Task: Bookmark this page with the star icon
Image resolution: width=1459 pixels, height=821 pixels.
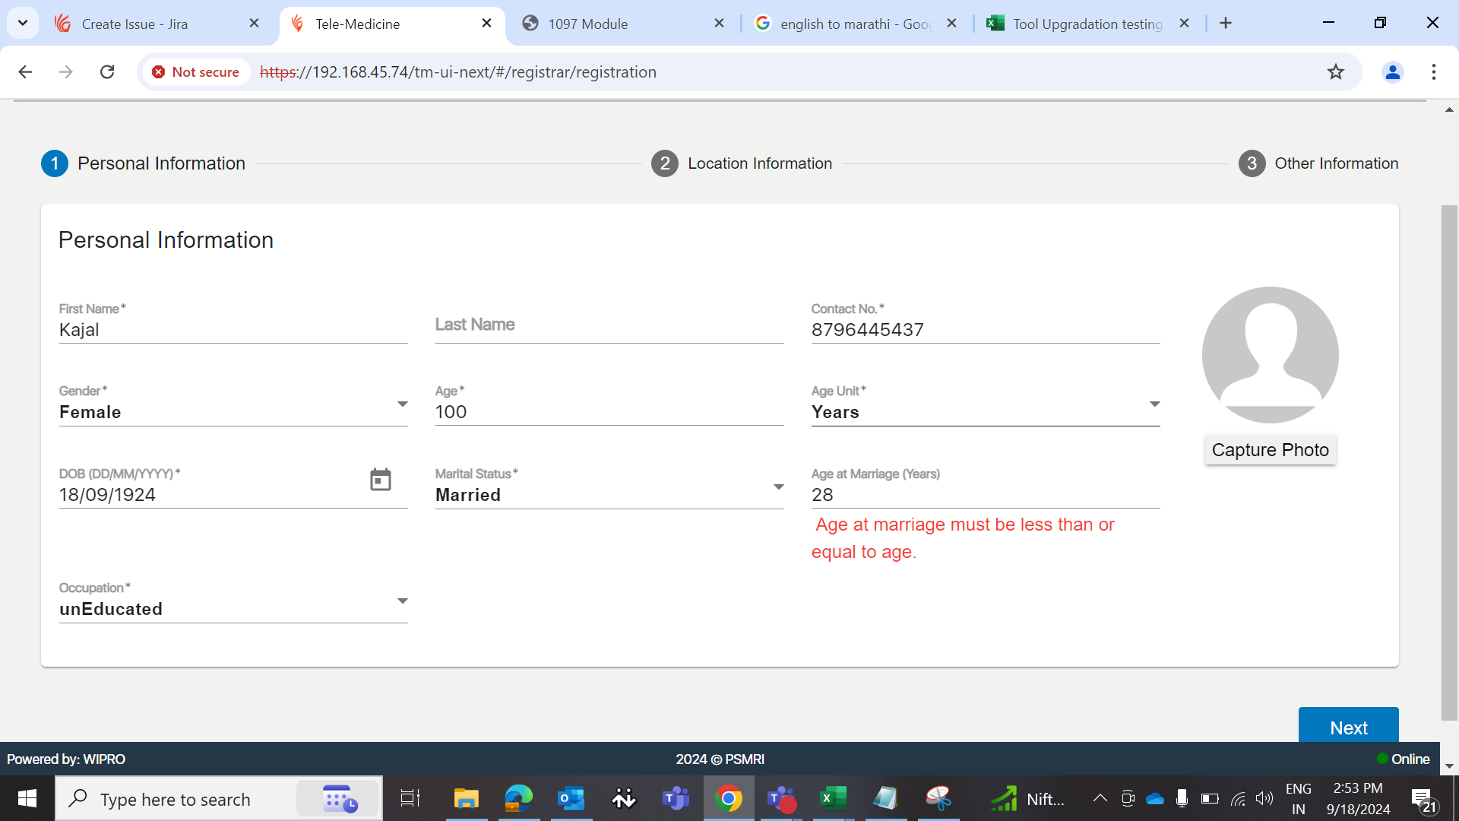Action: 1335,71
